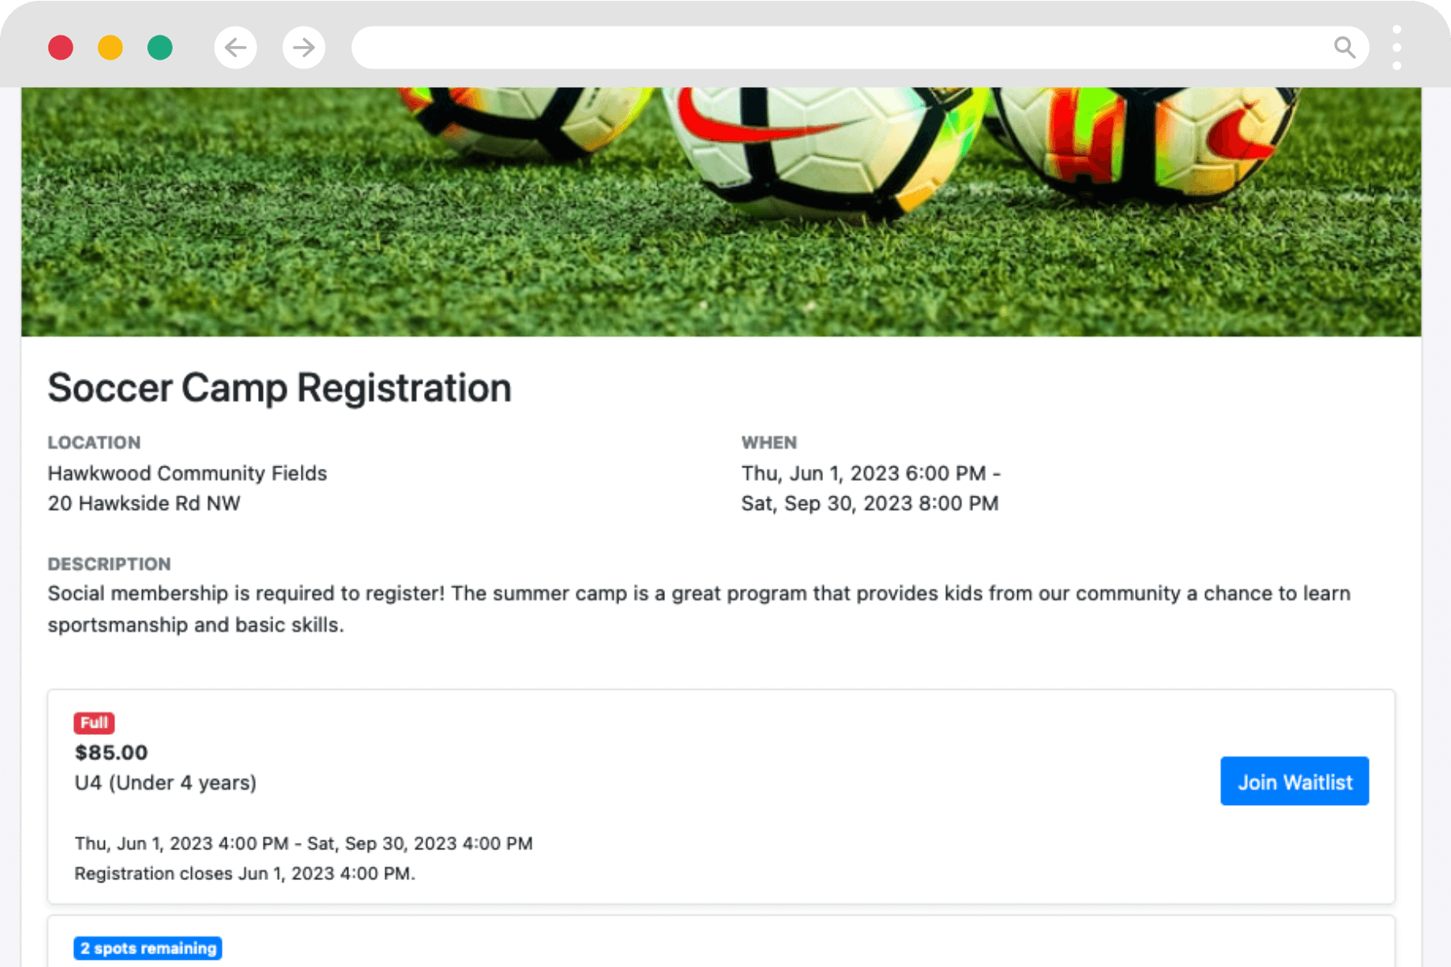The height and width of the screenshot is (967, 1451).
Task: Click inside the browser address bar
Action: pyautogui.click(x=806, y=48)
